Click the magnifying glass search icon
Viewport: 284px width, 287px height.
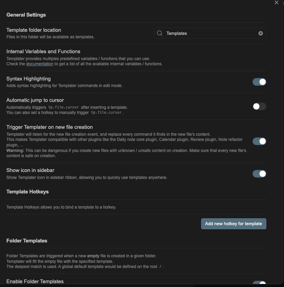[159, 33]
